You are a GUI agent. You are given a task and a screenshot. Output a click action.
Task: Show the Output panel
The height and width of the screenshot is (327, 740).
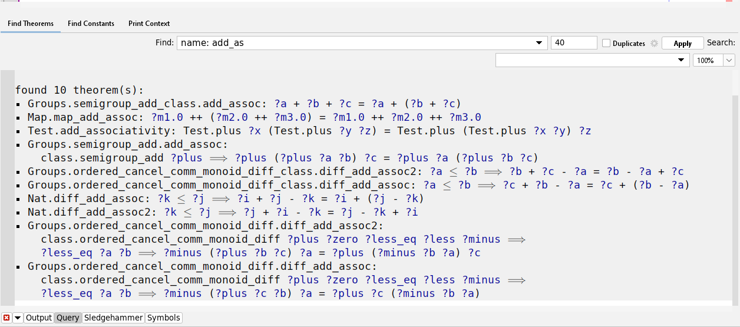tap(39, 318)
